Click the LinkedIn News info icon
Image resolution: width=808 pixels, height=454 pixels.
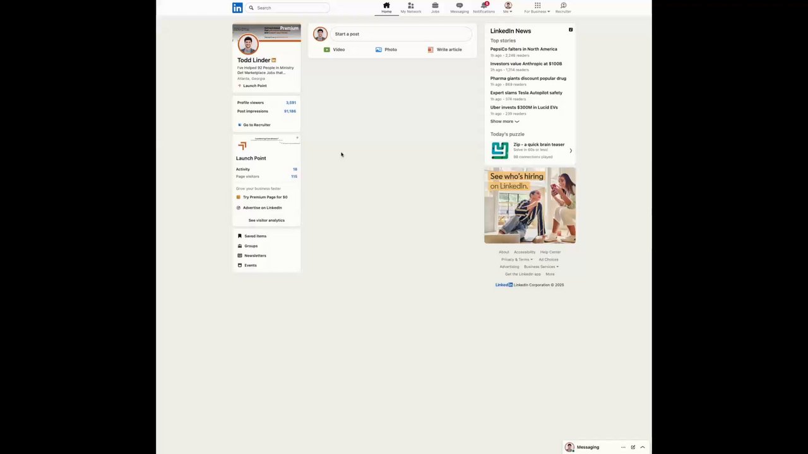point(571,30)
